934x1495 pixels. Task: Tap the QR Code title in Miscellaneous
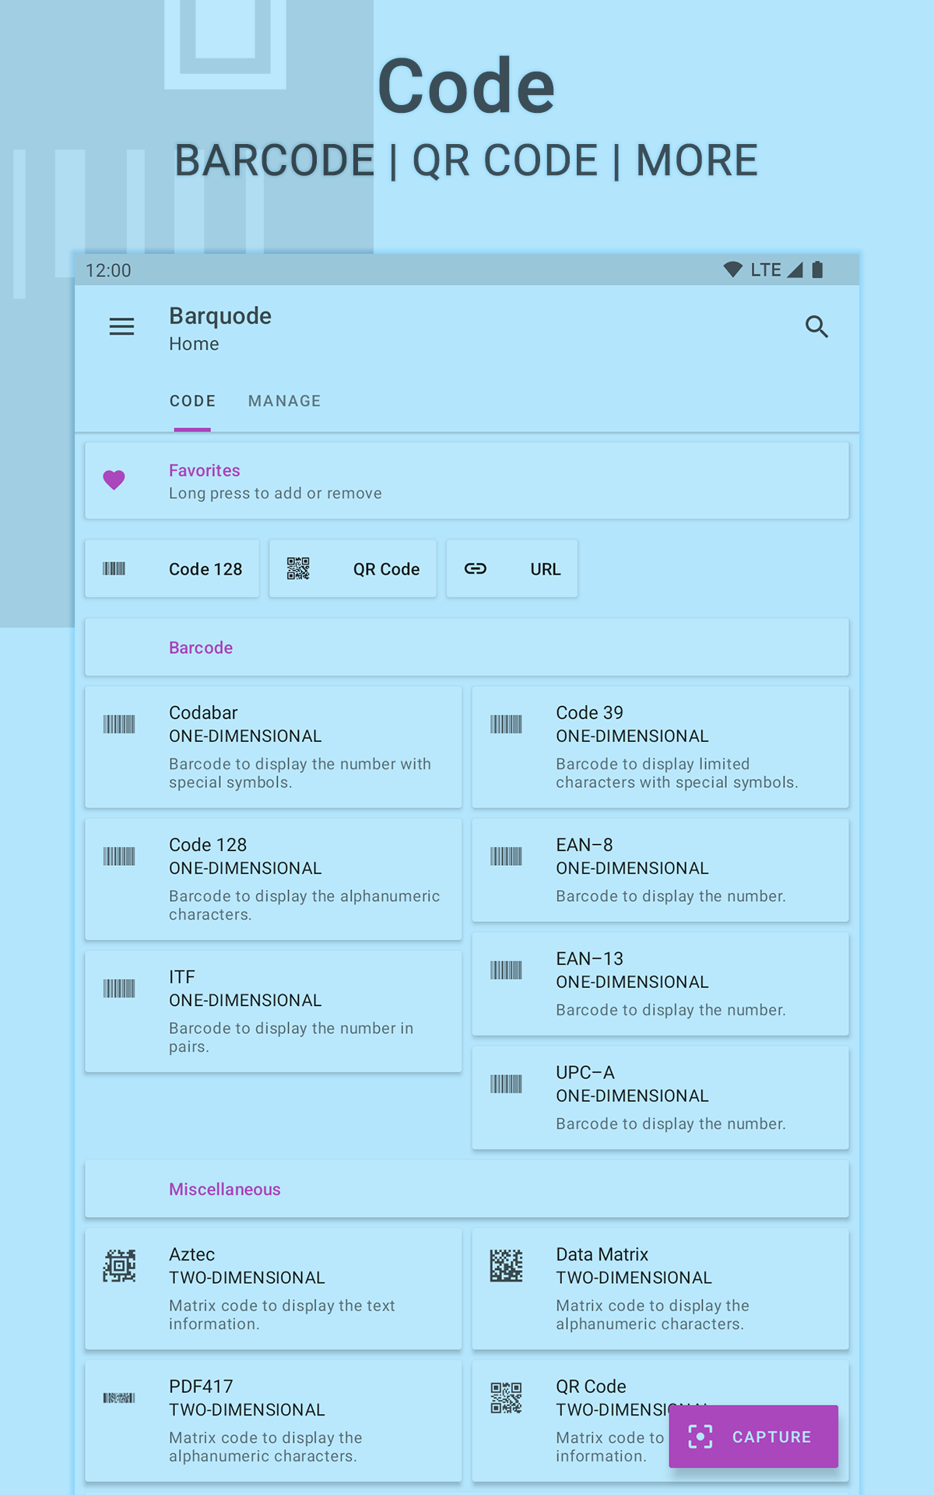591,1387
